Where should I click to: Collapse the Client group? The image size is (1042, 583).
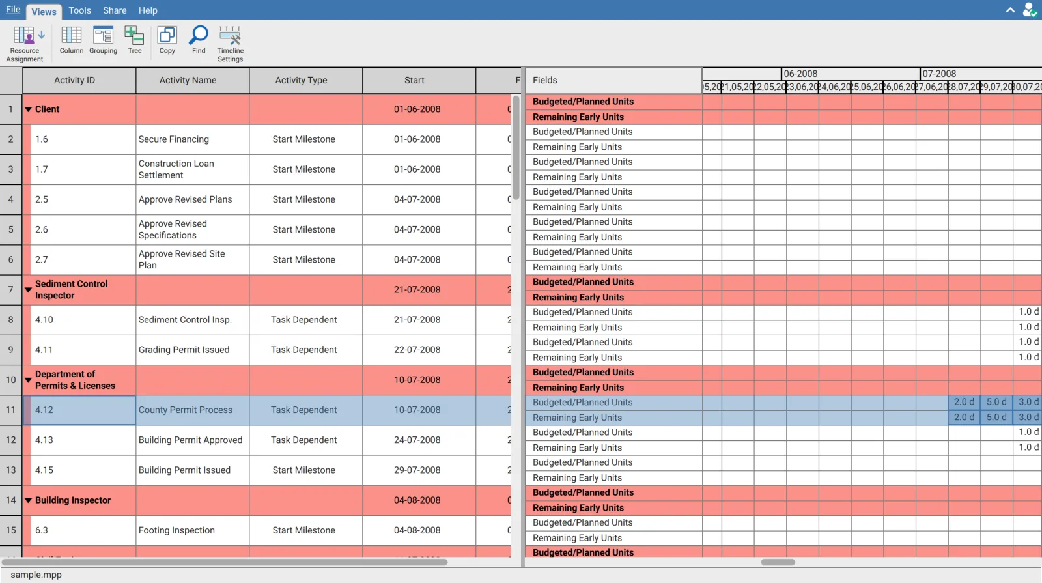pyautogui.click(x=28, y=109)
